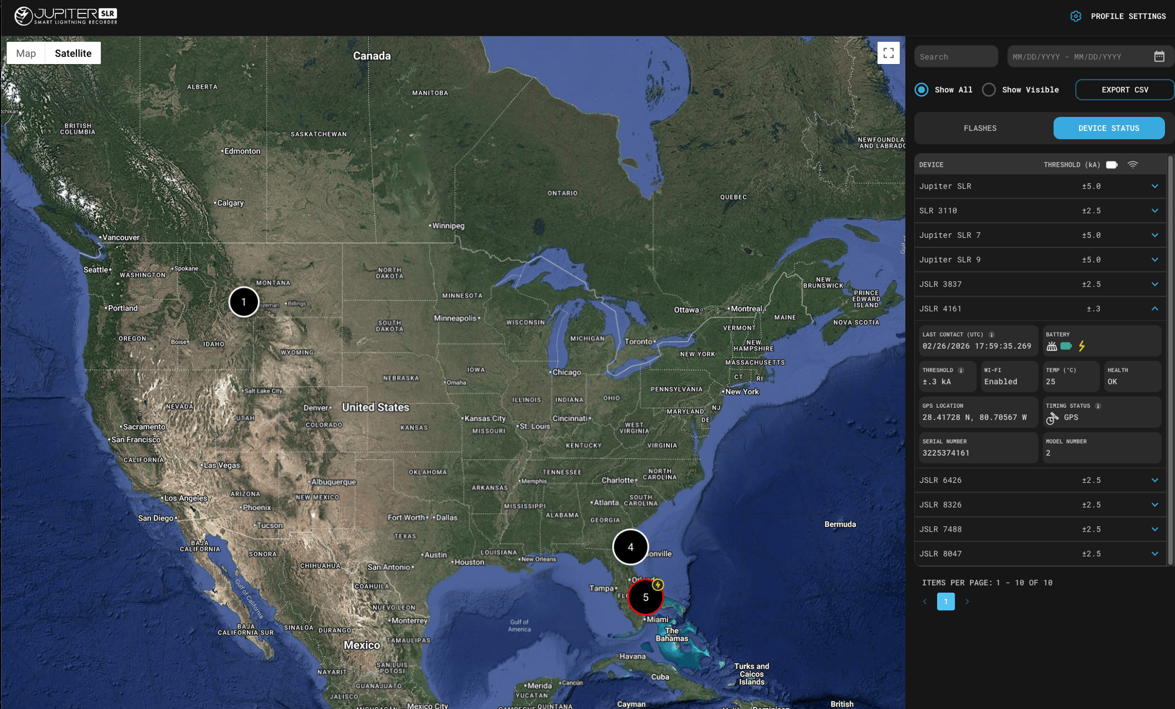
Task: Click the GPS satellite timing icon
Action: point(1052,418)
